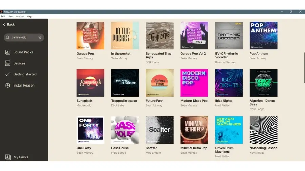Click the Back arrow icon
Image resolution: width=305 pixels, height=171 pixels.
(x=4, y=24)
